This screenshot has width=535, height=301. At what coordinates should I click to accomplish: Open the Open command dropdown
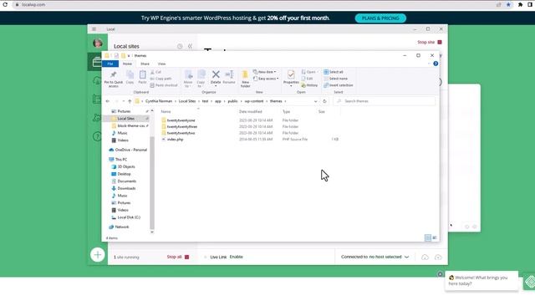309,72
